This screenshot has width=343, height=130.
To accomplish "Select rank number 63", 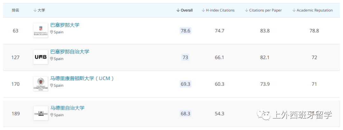I will [15, 31].
